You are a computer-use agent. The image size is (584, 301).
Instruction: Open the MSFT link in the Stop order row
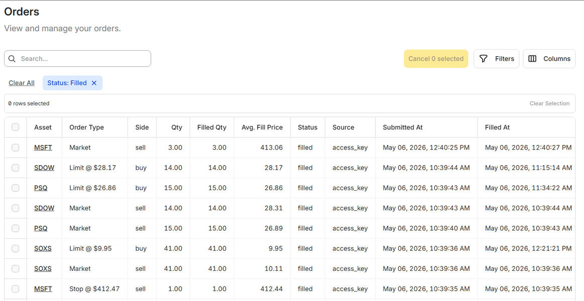click(43, 289)
